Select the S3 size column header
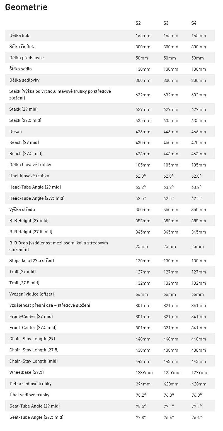The image size is (223, 431). pyautogui.click(x=166, y=23)
